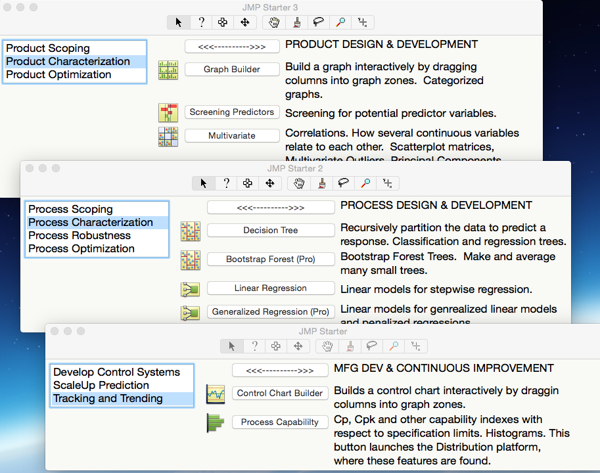
Task: Click help tool in JMP Starter 3
Action: tap(201, 22)
